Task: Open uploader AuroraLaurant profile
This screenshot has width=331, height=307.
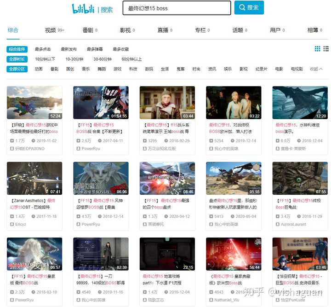Action: pos(293,225)
